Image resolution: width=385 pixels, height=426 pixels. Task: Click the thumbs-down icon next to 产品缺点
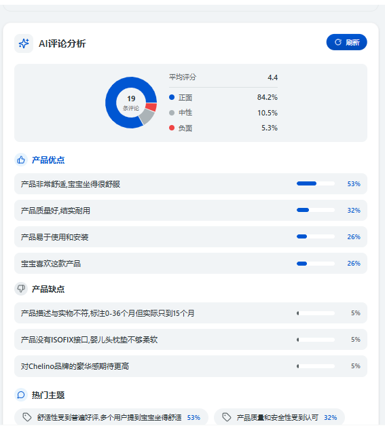21,289
